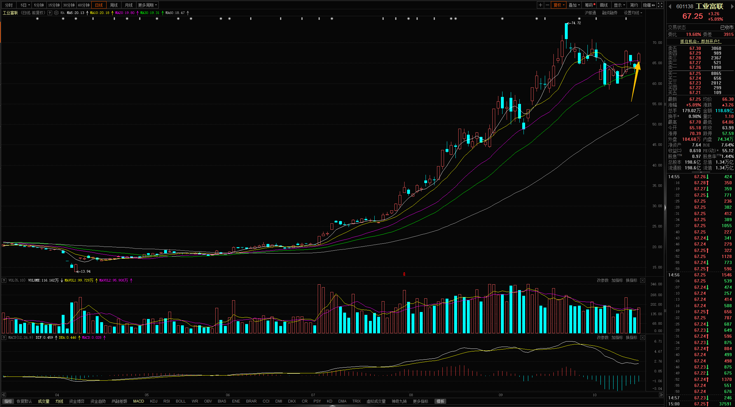735x407 pixels.
Task: Close the MACD indicator panel
Action: coord(642,337)
